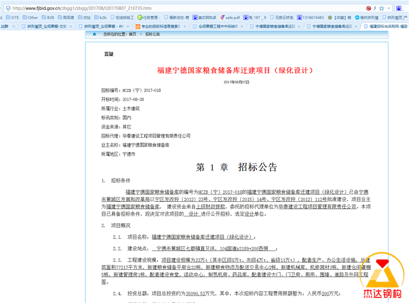The height and width of the screenshot is (303, 409).
Task: Select the active 福建招标与采购网 tab
Action: [385, 27]
